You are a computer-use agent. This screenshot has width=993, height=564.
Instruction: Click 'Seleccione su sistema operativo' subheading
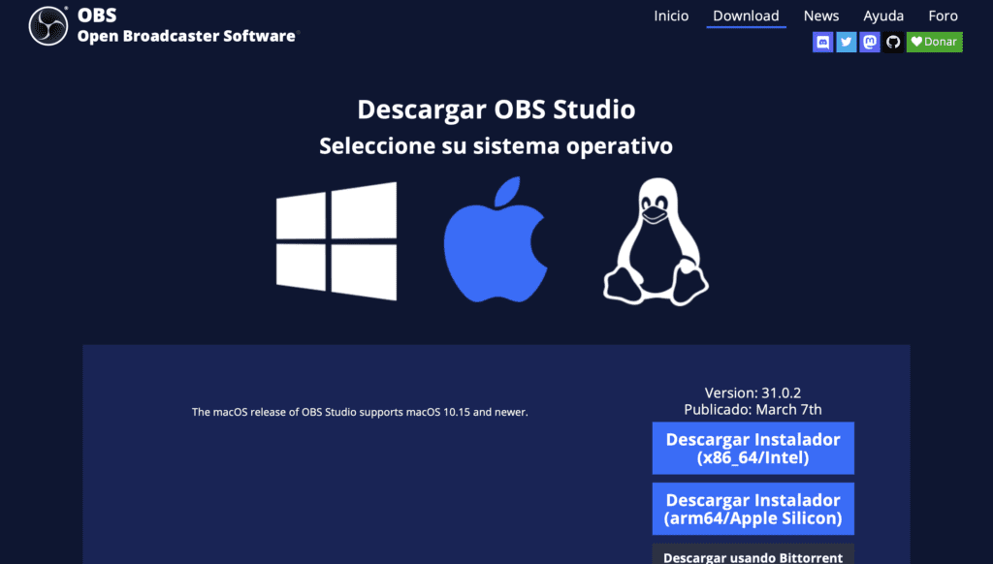coord(496,146)
